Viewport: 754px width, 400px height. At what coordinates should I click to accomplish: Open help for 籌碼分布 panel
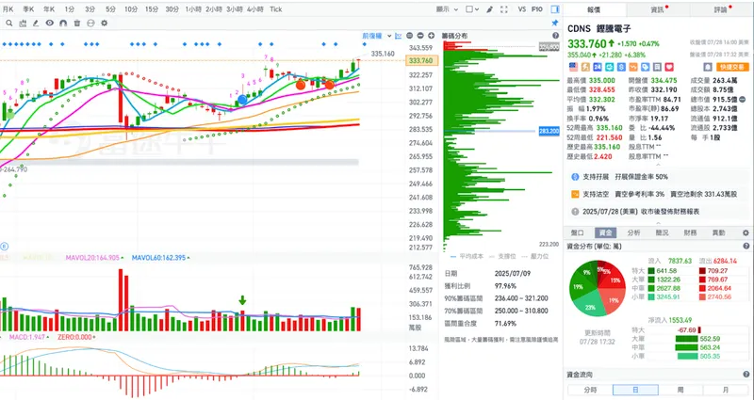[x=555, y=36]
